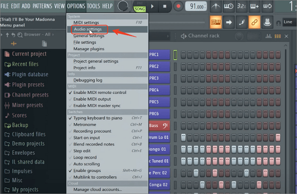
Task: Choose General settings from Options menu
Action: pyautogui.click(x=107, y=36)
